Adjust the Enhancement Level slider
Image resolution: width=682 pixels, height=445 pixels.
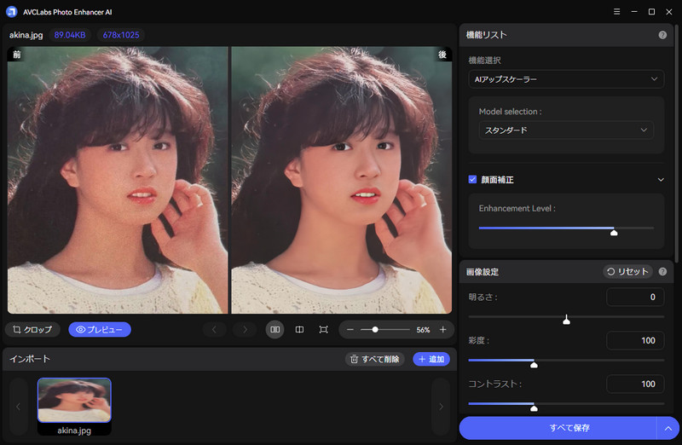click(566, 228)
